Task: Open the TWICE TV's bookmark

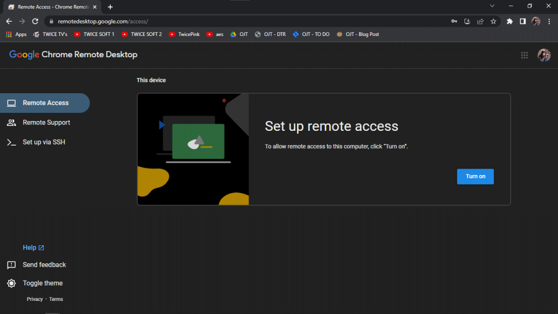Action: click(x=50, y=34)
